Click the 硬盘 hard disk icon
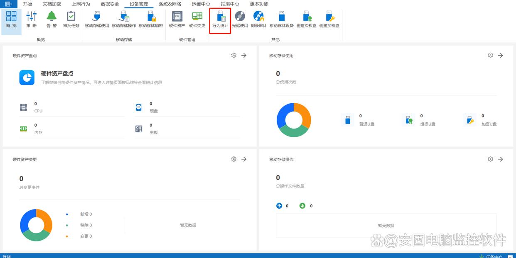516x258 pixels. [139, 107]
